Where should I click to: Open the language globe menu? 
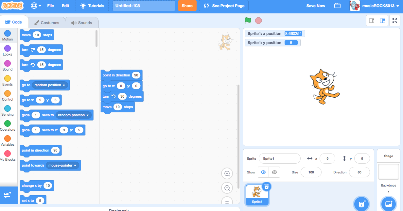coord(36,6)
